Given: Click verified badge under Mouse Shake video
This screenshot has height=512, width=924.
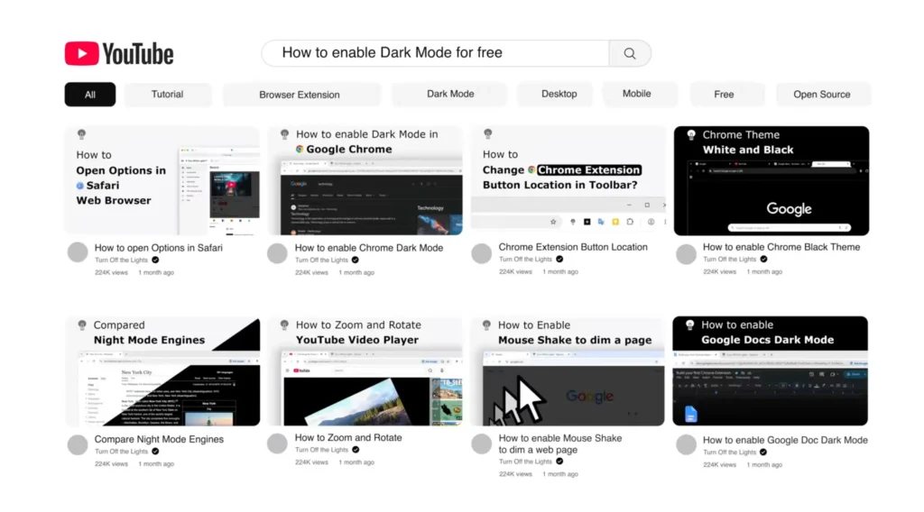Looking at the screenshot, I should coord(559,462).
